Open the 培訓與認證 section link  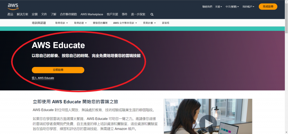click(39, 23)
